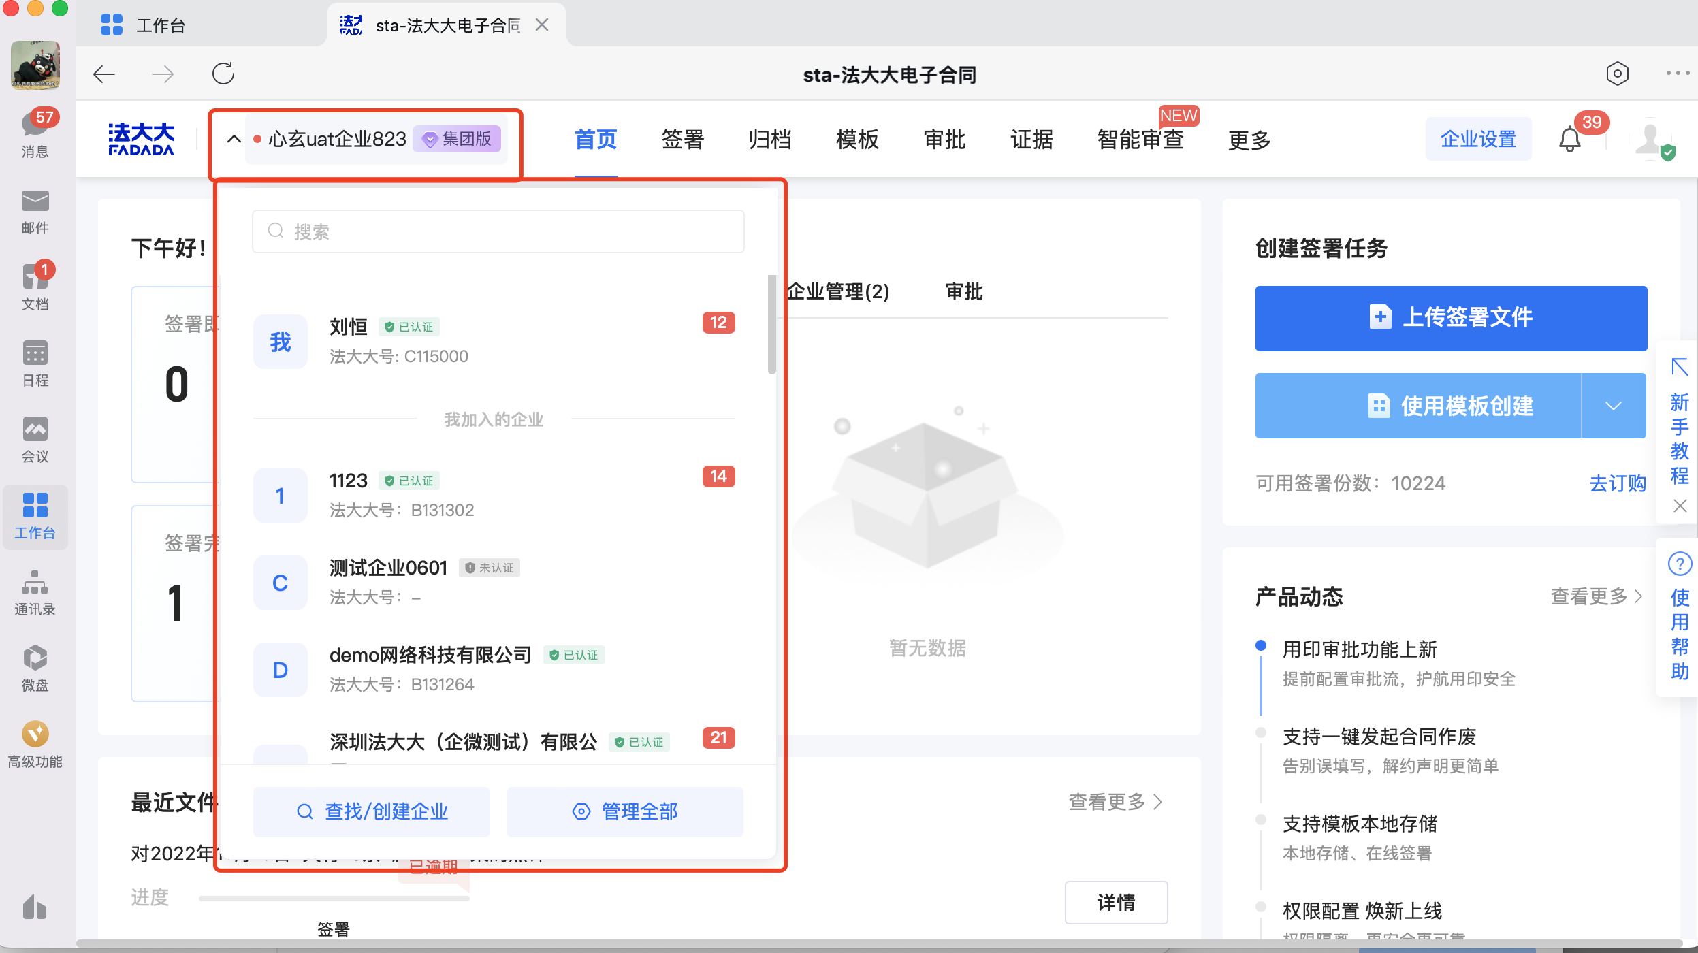Focus the 搜索 enterprise search field
Screen dimensions: 1698x953
tap(498, 231)
